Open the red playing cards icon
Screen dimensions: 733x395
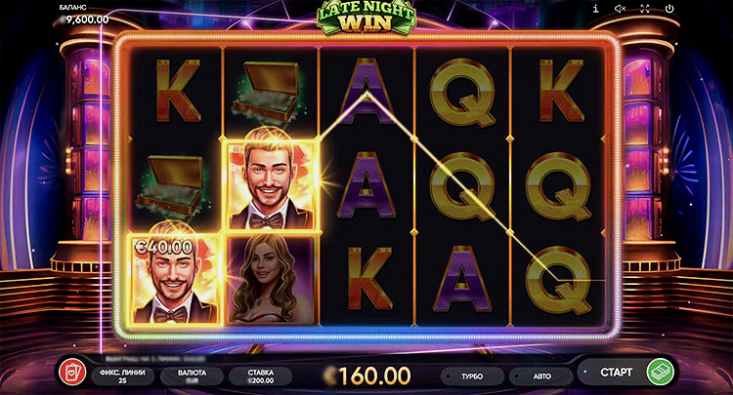[x=72, y=374]
